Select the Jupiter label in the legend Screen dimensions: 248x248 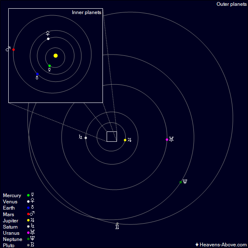pos(11,221)
